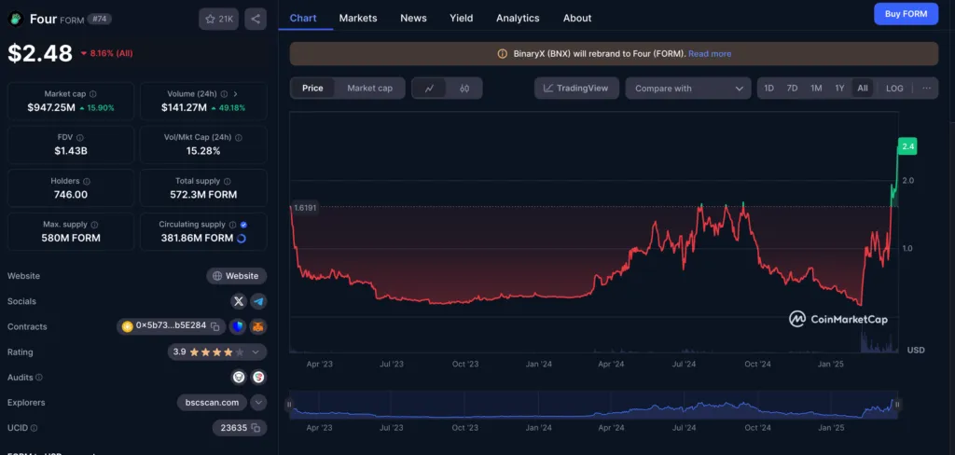Select line chart type
Viewport: 955px width, 455px height.
click(429, 89)
